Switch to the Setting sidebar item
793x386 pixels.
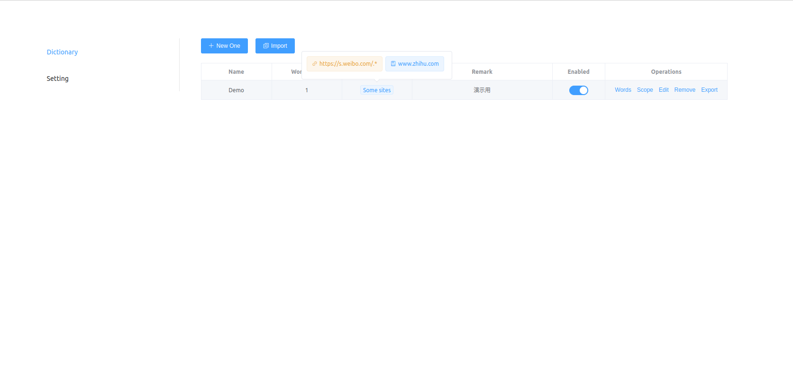(57, 79)
